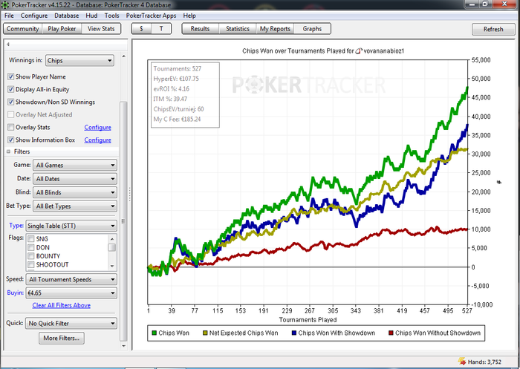
Task: Click the green Chips Won legend swatch
Action: coord(155,333)
